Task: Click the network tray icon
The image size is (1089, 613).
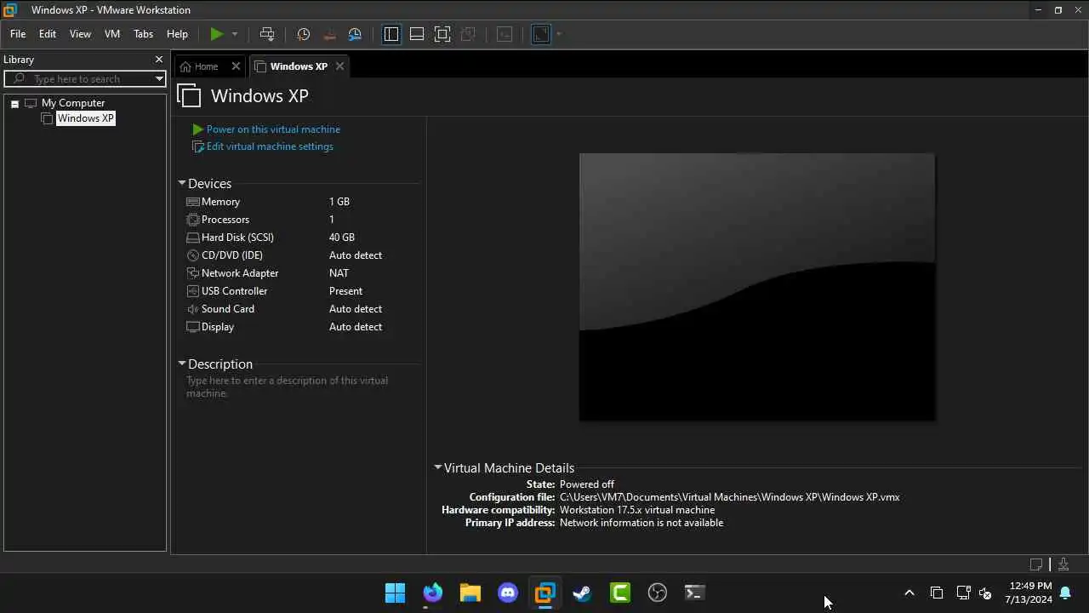Action: 963,593
